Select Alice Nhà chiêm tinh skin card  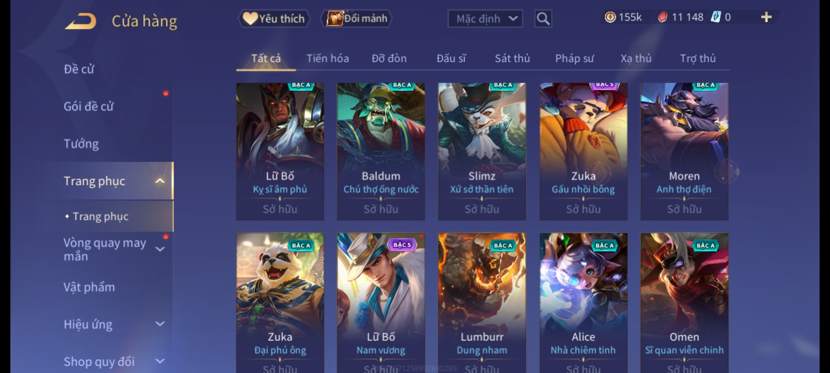point(583,303)
